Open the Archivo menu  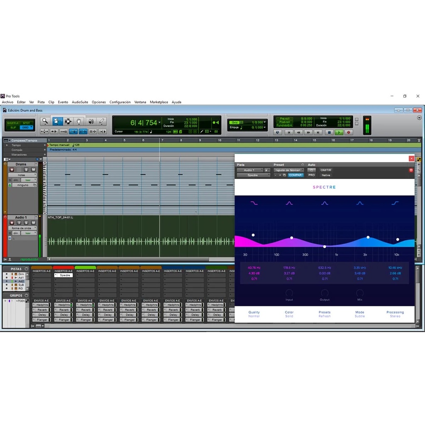pyautogui.click(x=7, y=102)
